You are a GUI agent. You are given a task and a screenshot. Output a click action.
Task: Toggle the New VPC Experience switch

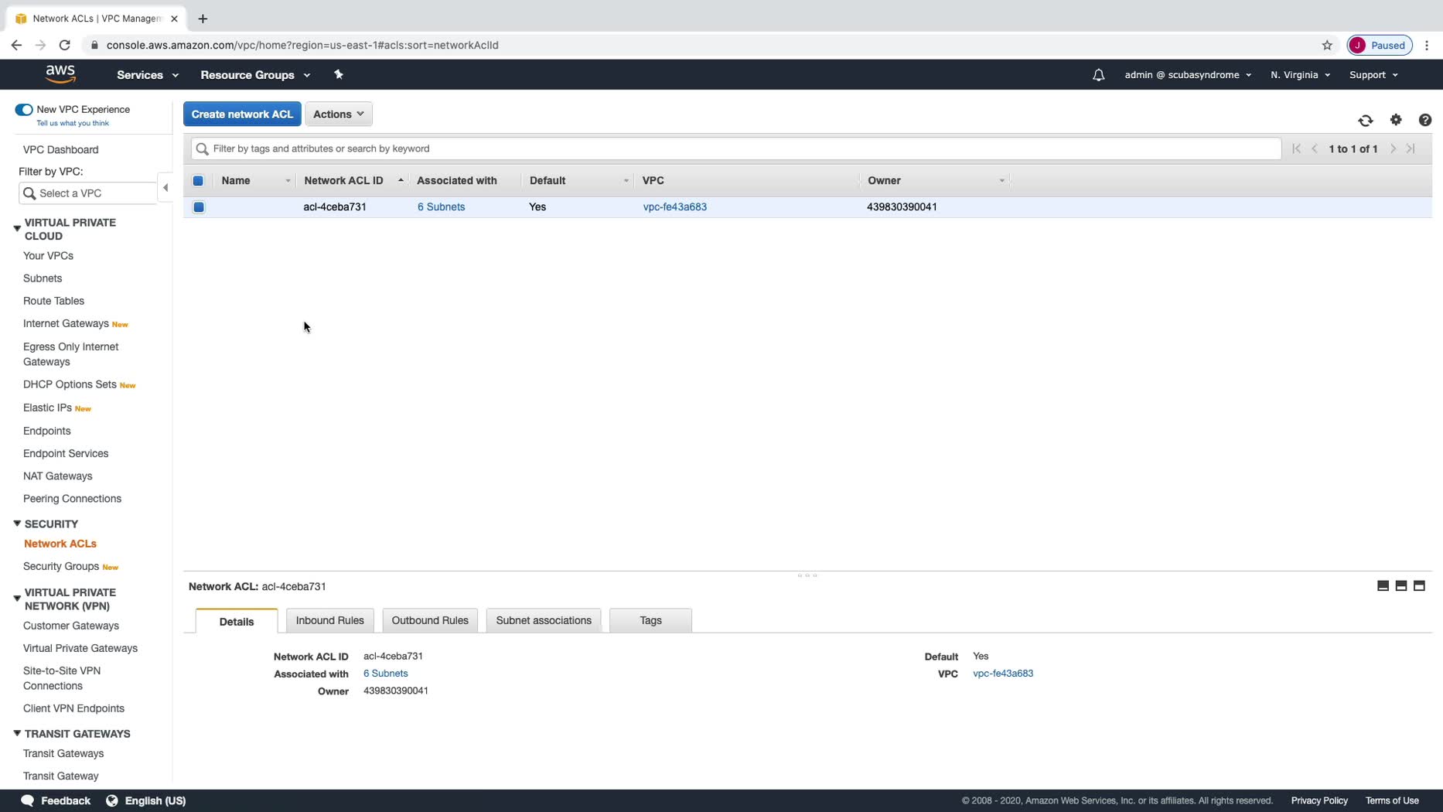24,110
